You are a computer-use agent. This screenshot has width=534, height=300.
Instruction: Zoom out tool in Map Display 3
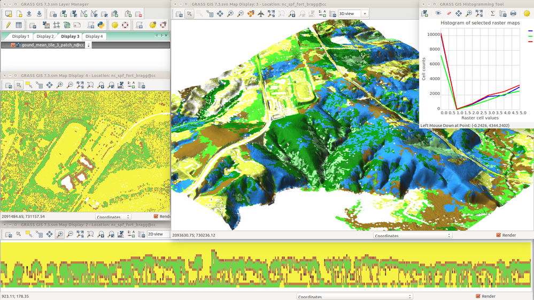(241, 14)
